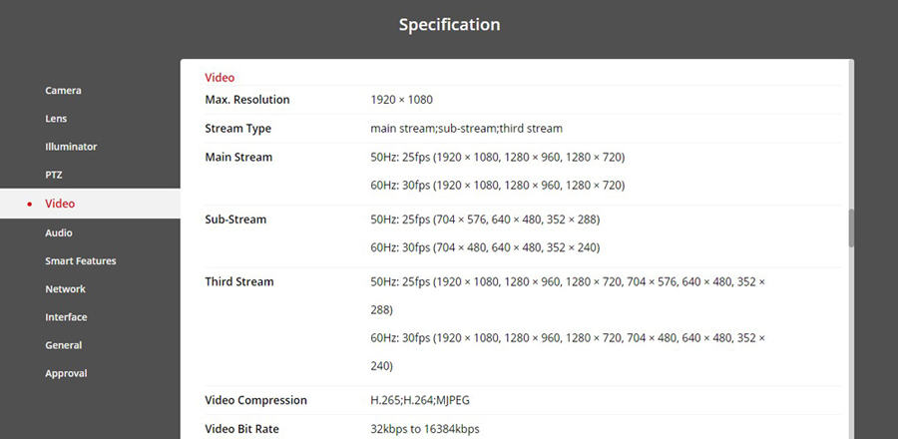Open the Audio specifications
The height and width of the screenshot is (439, 898).
59,232
